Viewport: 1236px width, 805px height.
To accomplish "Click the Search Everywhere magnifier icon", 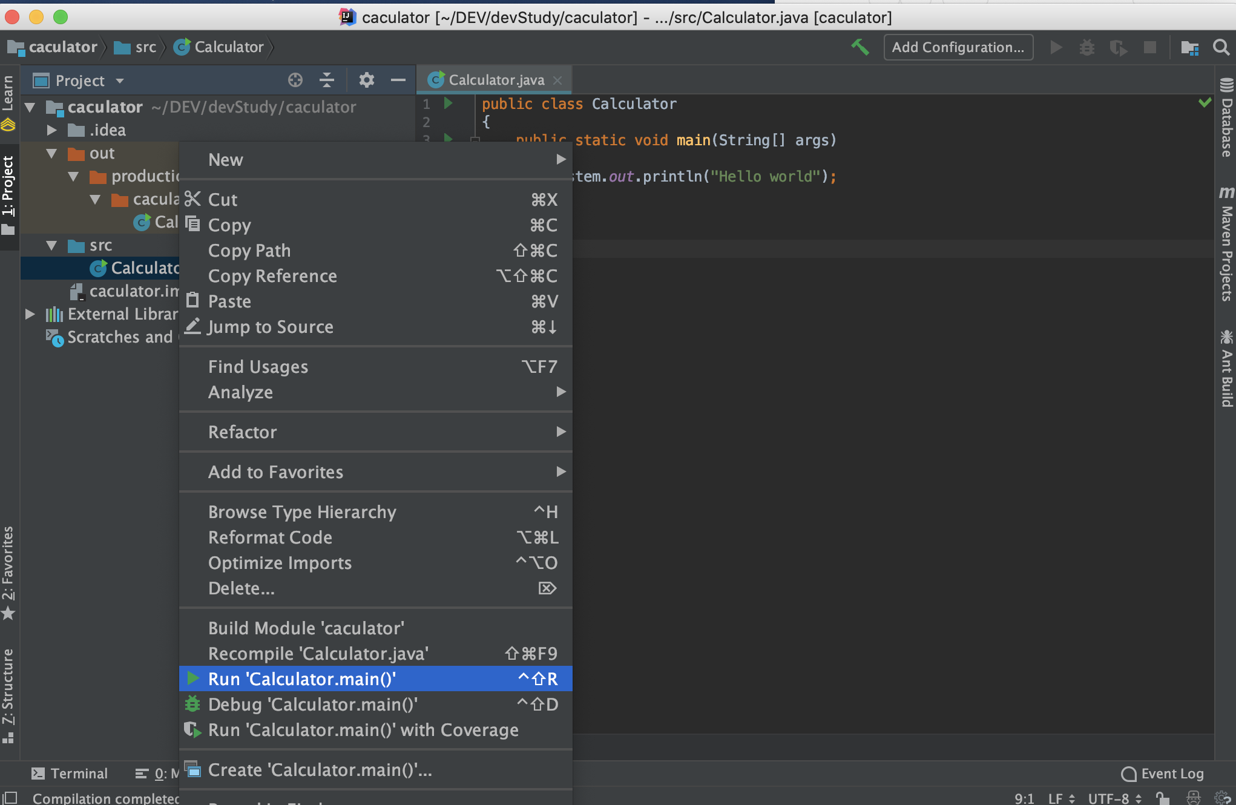I will point(1221,47).
